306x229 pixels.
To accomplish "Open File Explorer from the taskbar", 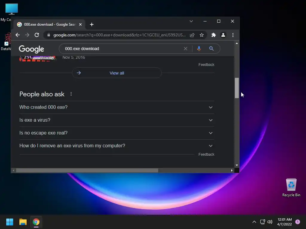I will pos(23,222).
